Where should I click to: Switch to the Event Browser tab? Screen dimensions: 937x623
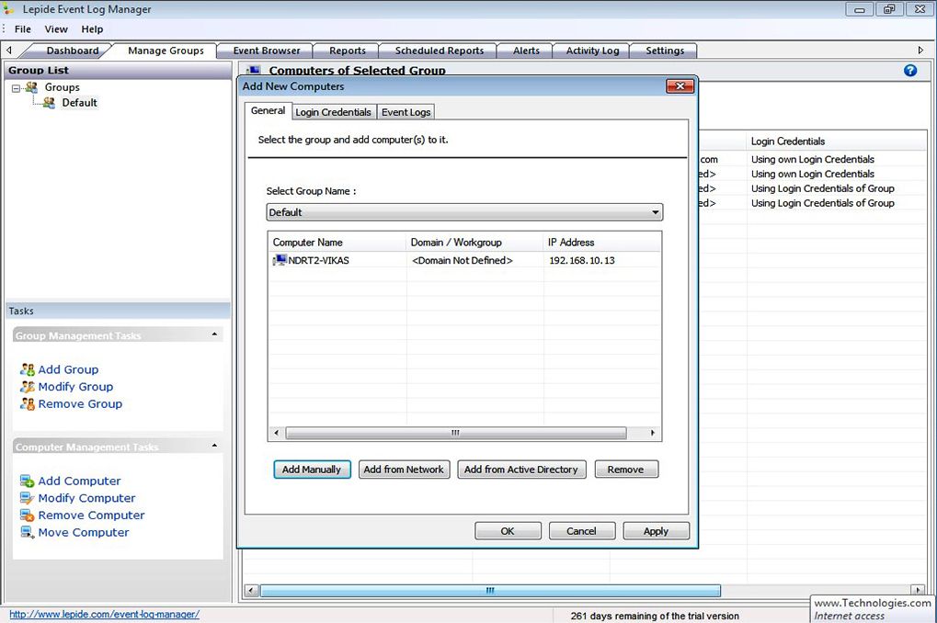[x=267, y=51]
